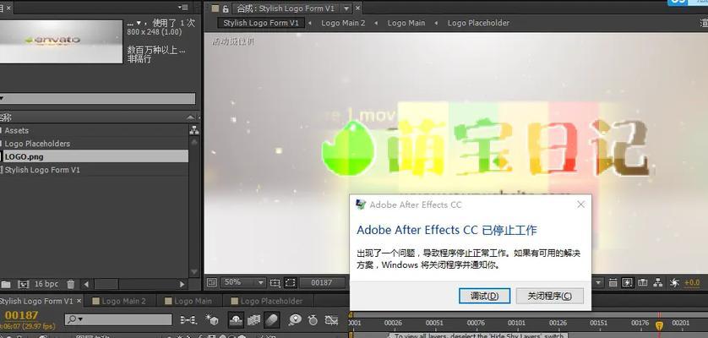Navigate to Logo Placeholder in breadcrumb
Image resolution: width=708 pixels, height=338 pixels.
click(x=478, y=23)
